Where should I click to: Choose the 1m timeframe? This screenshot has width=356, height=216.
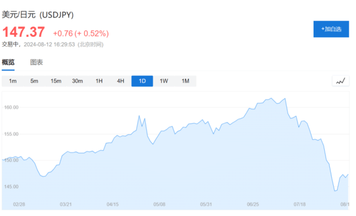(13, 81)
